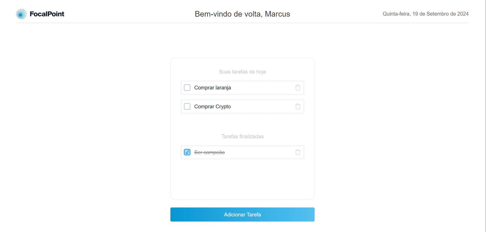Click the Tarefas finalizadas heading
The image size is (486, 232).
coord(242,136)
